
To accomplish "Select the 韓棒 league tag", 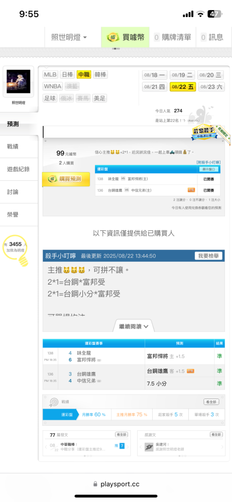I will tap(100, 75).
